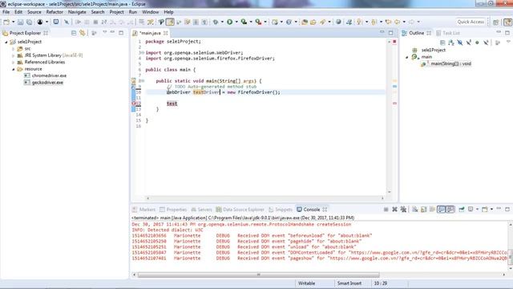Screen dimensions: 513x289
Task: Open the Source menu
Action: click(34, 12)
